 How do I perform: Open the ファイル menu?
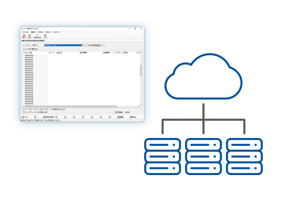(25, 32)
